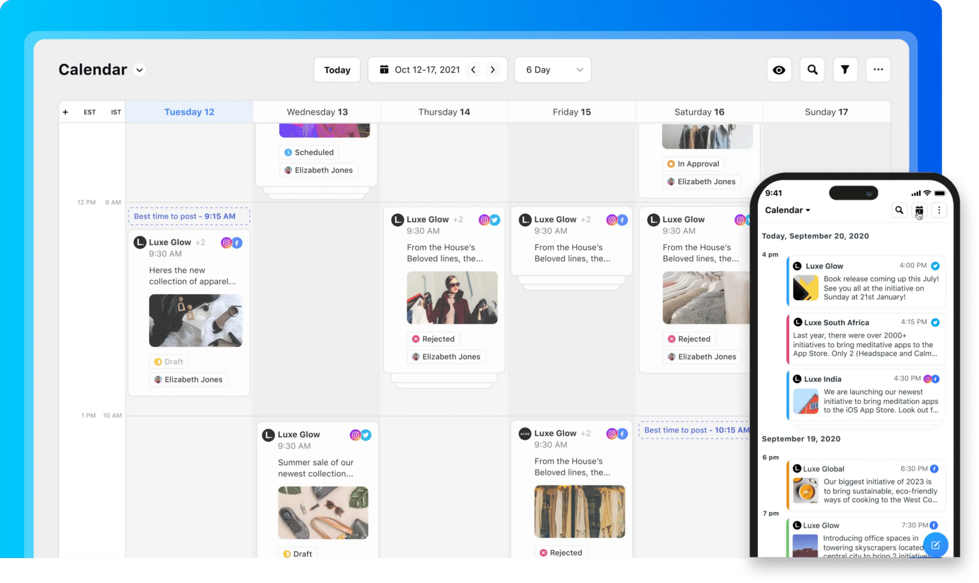The height and width of the screenshot is (583, 979).
Task: Open Luxe South Africa post on phone
Action: point(866,339)
